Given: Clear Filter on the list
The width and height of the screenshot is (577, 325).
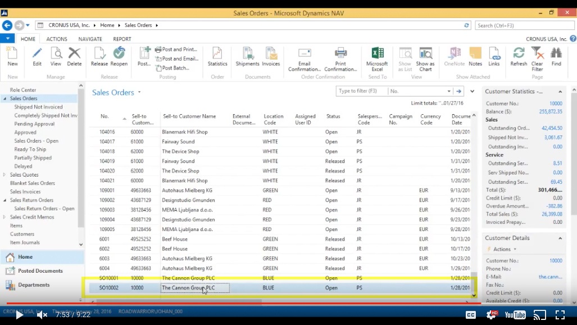Looking at the screenshot, I should pos(537,59).
